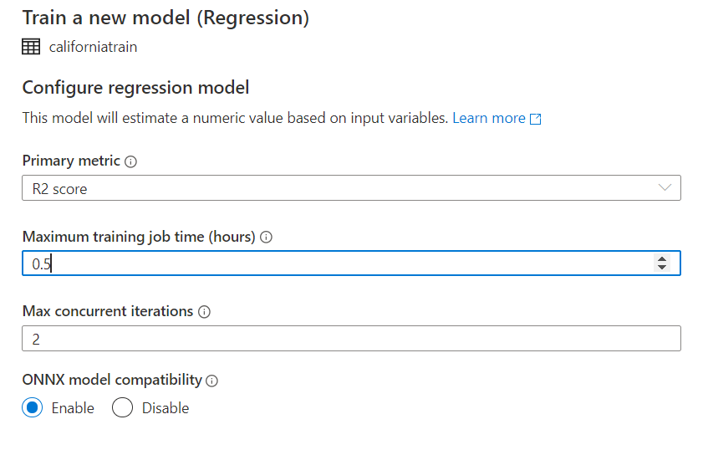Image resolution: width=708 pixels, height=450 pixels.
Task: Expand the Primary metric dropdown chevron
Action: (665, 187)
